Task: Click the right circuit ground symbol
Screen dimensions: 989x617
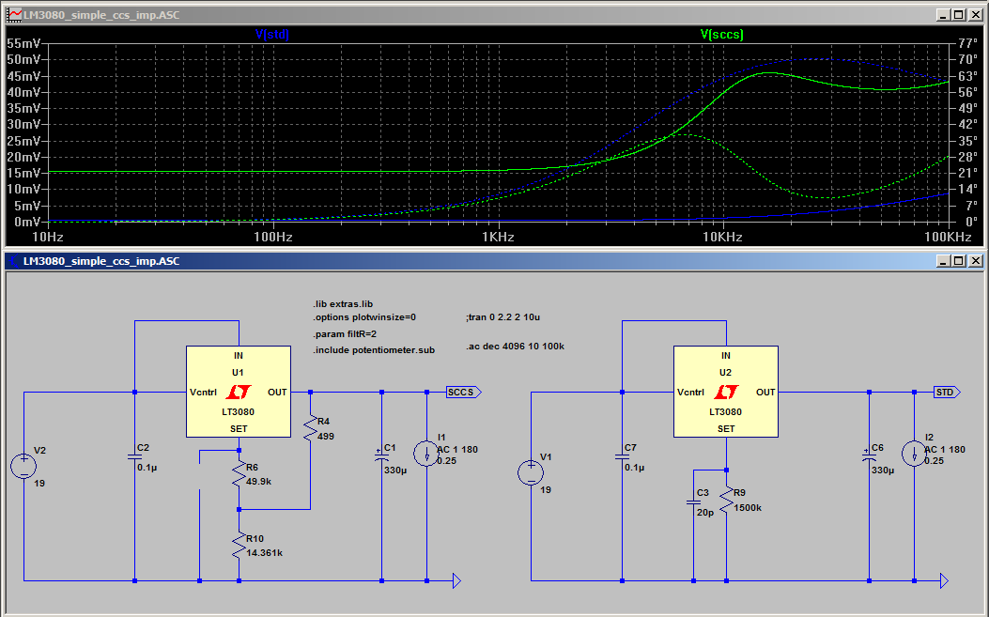Action: click(x=944, y=581)
